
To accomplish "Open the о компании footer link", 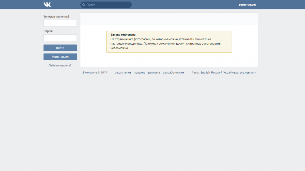I will tap(123, 73).
